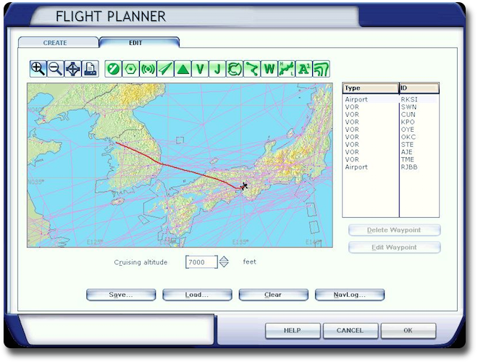Toggle NDB radio beacon icon
Image resolution: width=478 pixels, height=362 pixels.
pos(148,69)
